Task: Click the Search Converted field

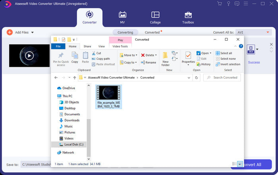Action: click(222, 77)
